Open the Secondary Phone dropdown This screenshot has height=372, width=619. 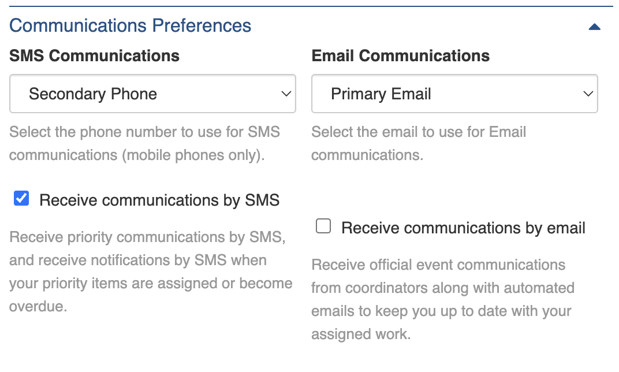click(152, 94)
